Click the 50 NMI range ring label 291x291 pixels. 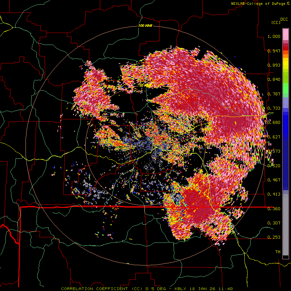point(145,86)
